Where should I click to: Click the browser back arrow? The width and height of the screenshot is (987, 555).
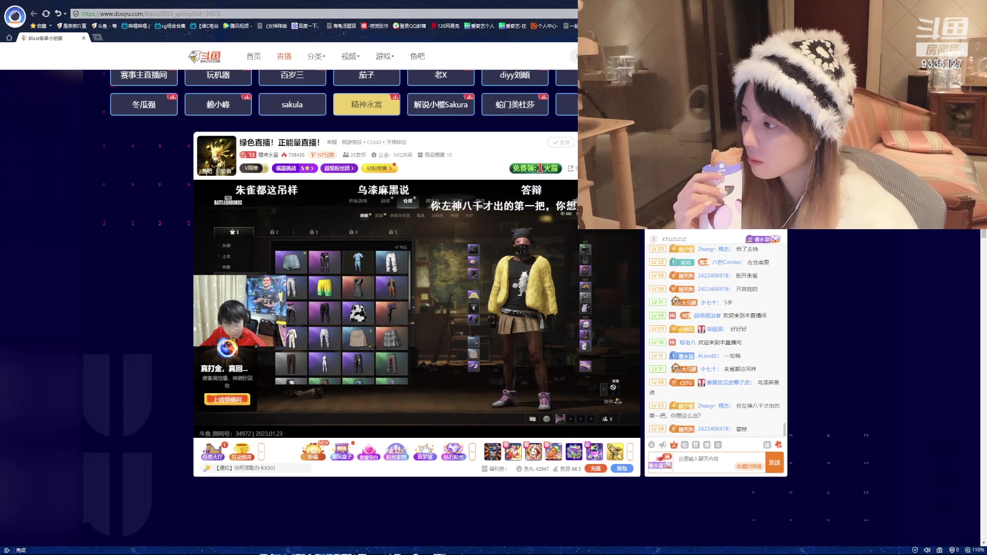[x=33, y=14]
